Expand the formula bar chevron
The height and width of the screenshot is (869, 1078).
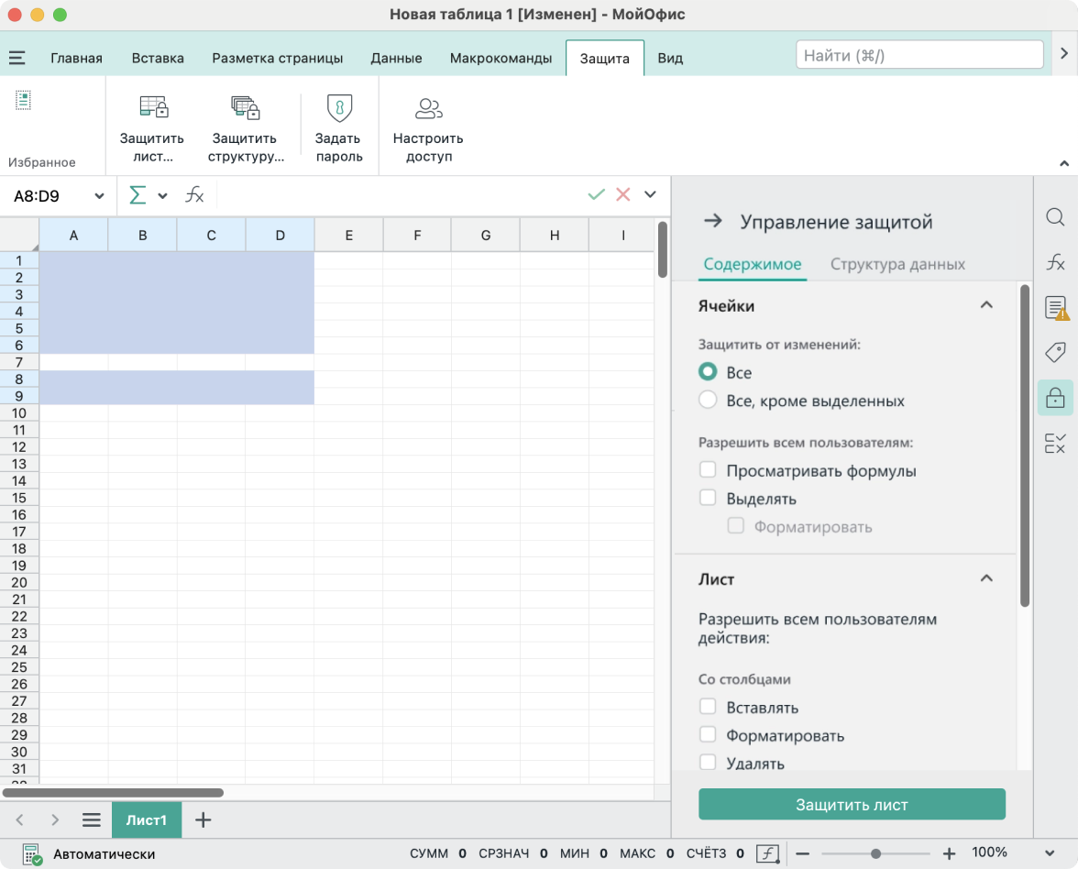(651, 194)
